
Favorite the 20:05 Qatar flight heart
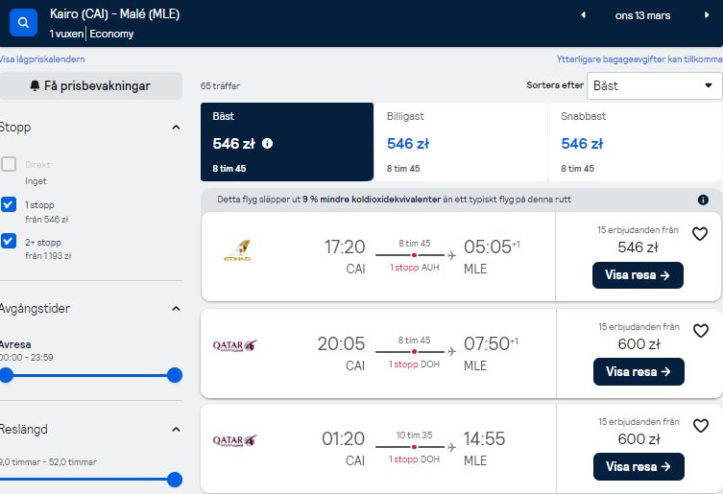click(701, 330)
